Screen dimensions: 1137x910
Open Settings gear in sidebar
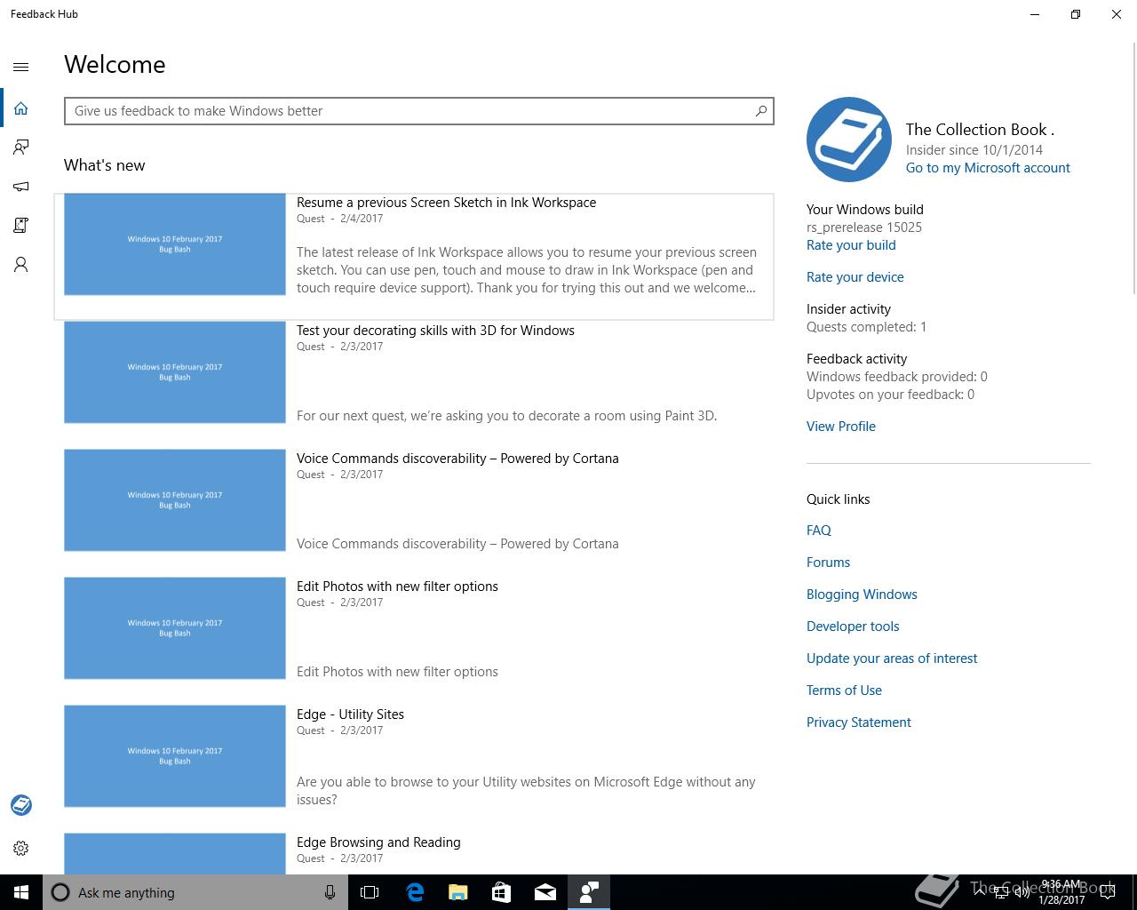[x=21, y=849]
